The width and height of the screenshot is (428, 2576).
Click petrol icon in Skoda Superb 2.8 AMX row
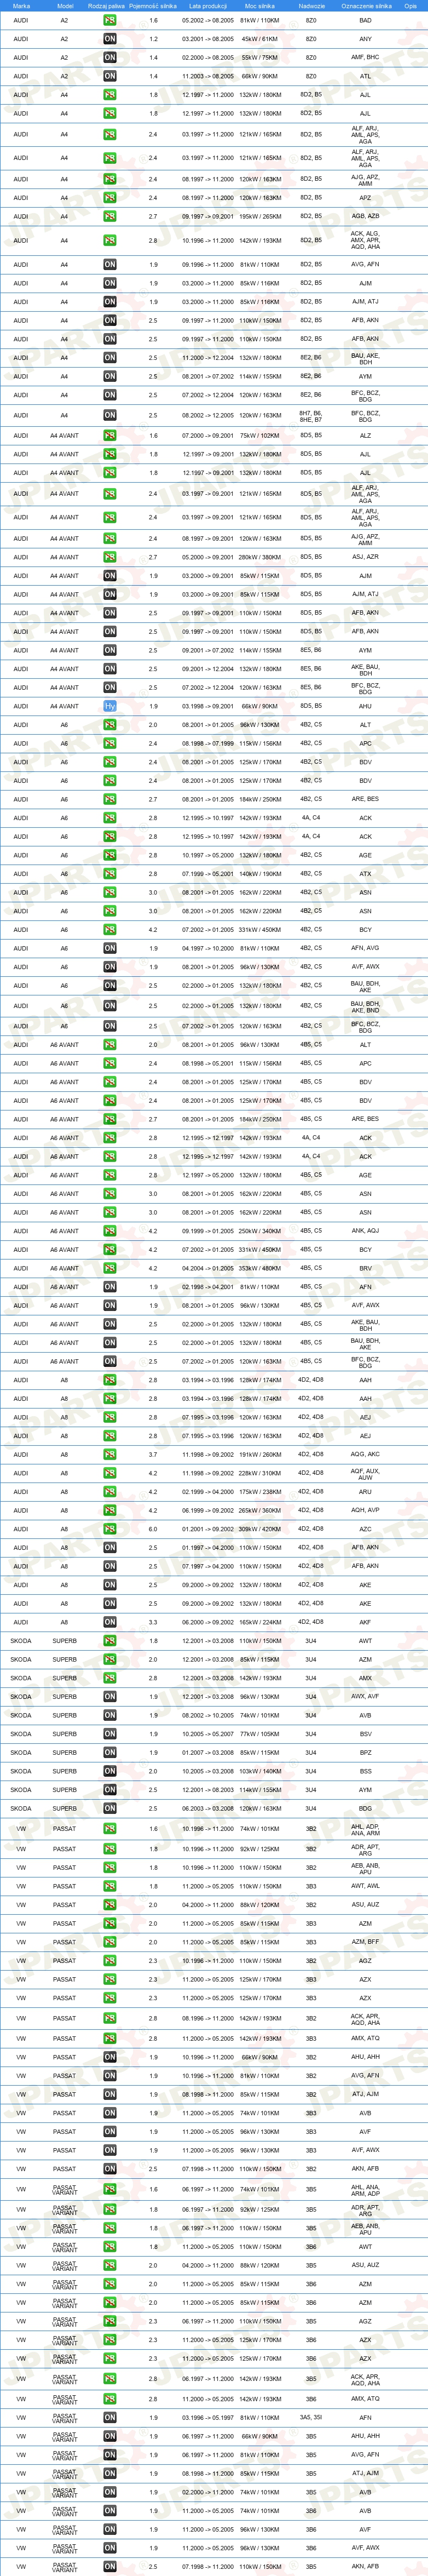(110, 1678)
